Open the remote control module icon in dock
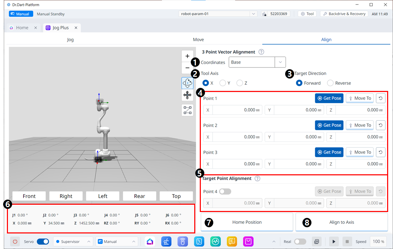The width and height of the screenshot is (393, 249). pos(183,241)
